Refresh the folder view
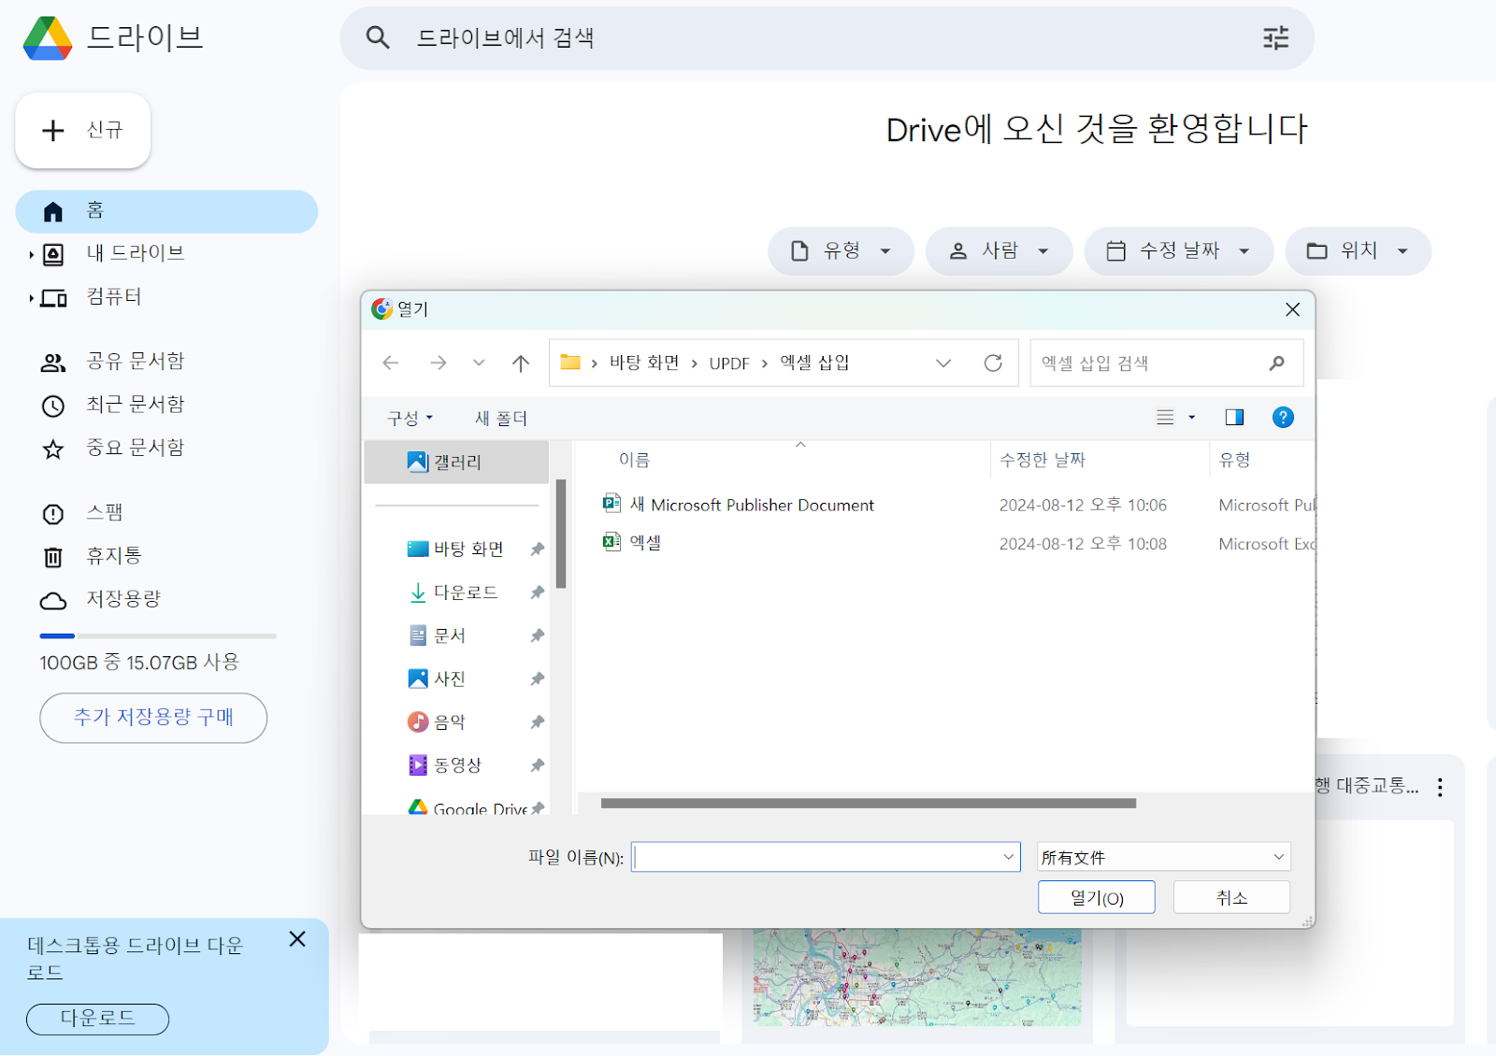Image resolution: width=1496 pixels, height=1056 pixels. click(993, 364)
